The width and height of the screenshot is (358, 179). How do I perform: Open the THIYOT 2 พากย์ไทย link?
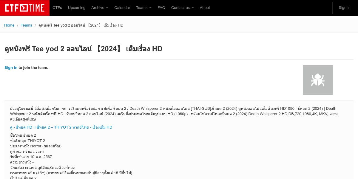tap(61, 127)
